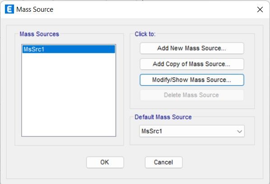Viewport: 270px width, 184px height.
Task: Click the 'Click to:' group label
Action: point(145,34)
